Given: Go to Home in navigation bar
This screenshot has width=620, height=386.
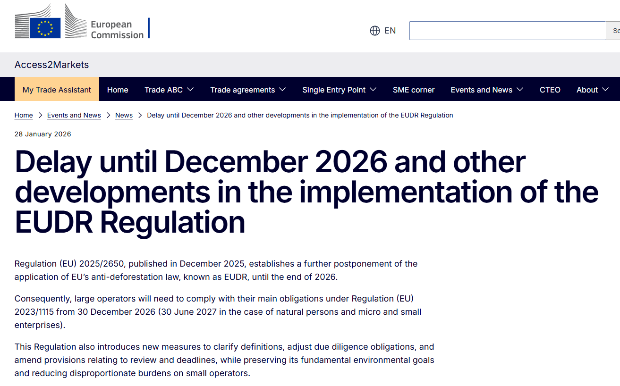Looking at the screenshot, I should [x=118, y=90].
